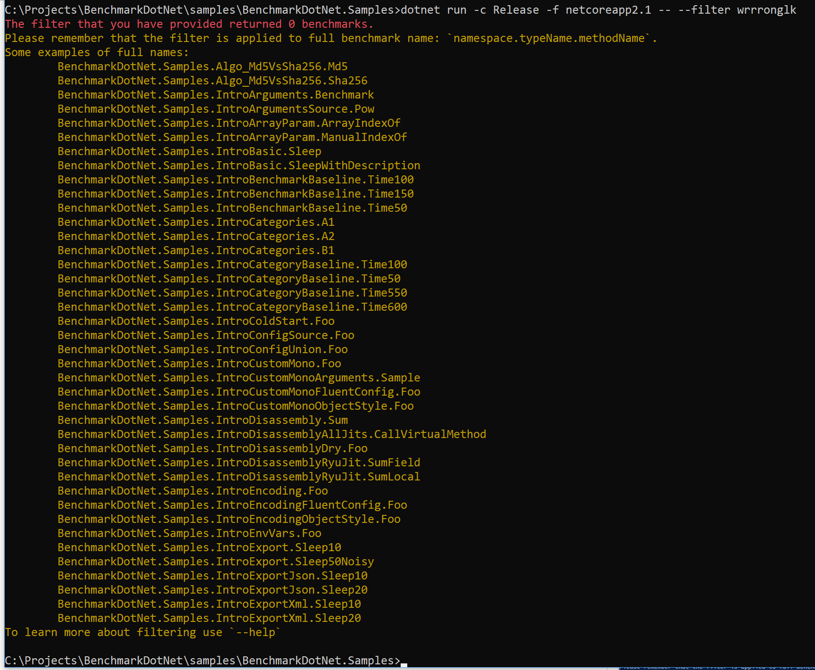Select the IntroBasic.Sleep benchmark line
This screenshot has width=815, height=670.
click(x=189, y=151)
